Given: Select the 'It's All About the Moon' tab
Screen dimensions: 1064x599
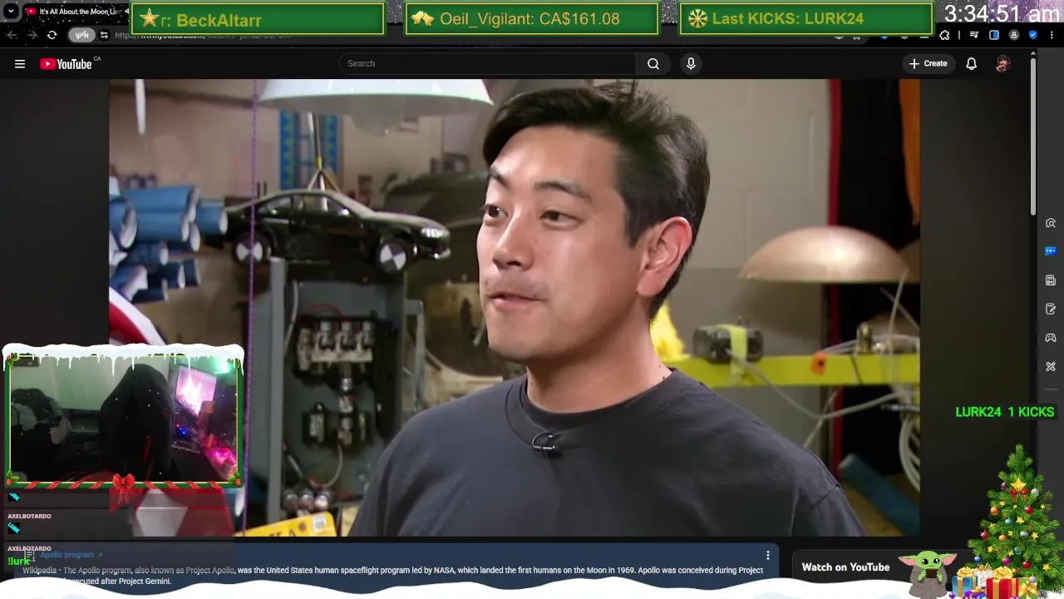Looking at the screenshot, I should [75, 12].
